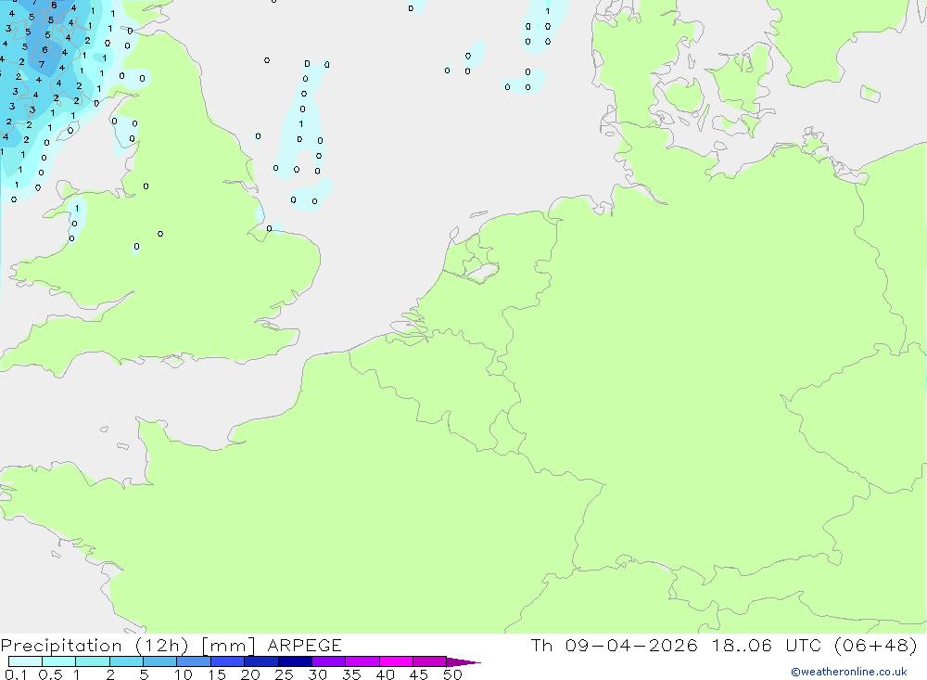Image resolution: width=927 pixels, height=680 pixels.
Task: Select the 10–15 mm blue legend swatch
Action: point(194,661)
